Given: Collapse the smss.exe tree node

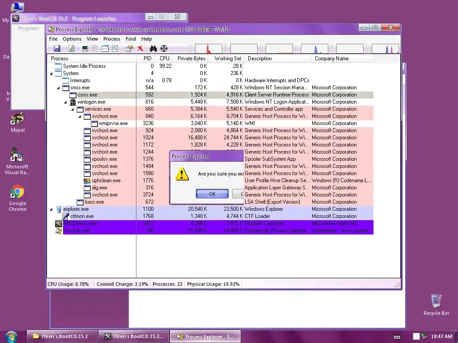Looking at the screenshot, I should tap(58, 88).
